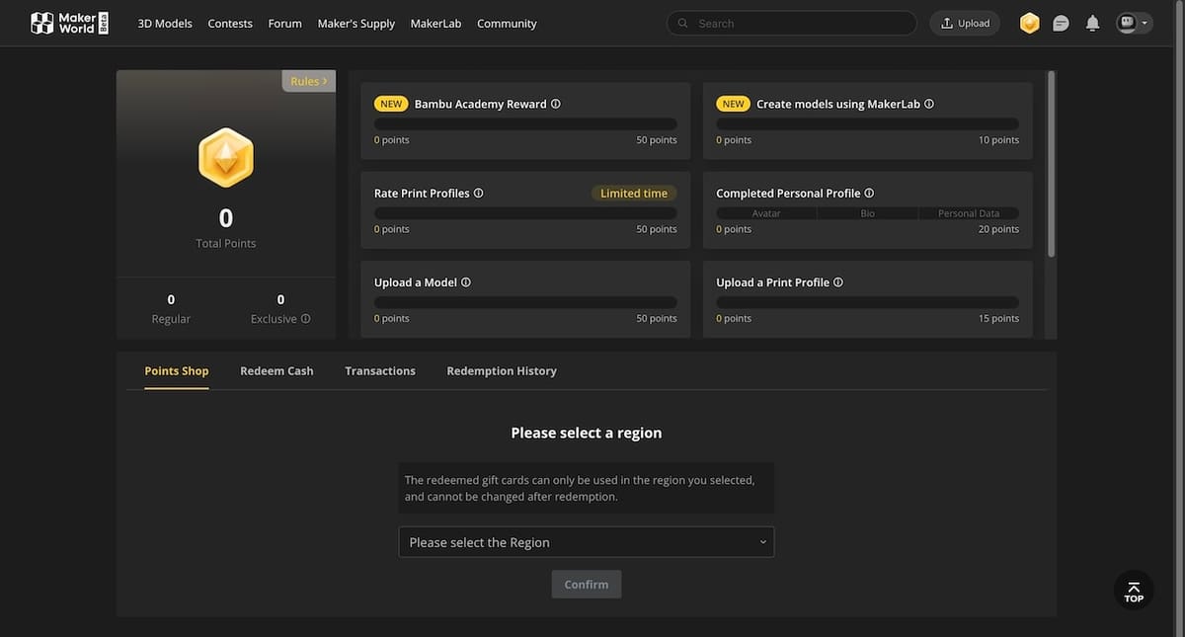Click the Bambu Academy Reward progress bar
The width and height of the screenshot is (1185, 637).
point(525,123)
